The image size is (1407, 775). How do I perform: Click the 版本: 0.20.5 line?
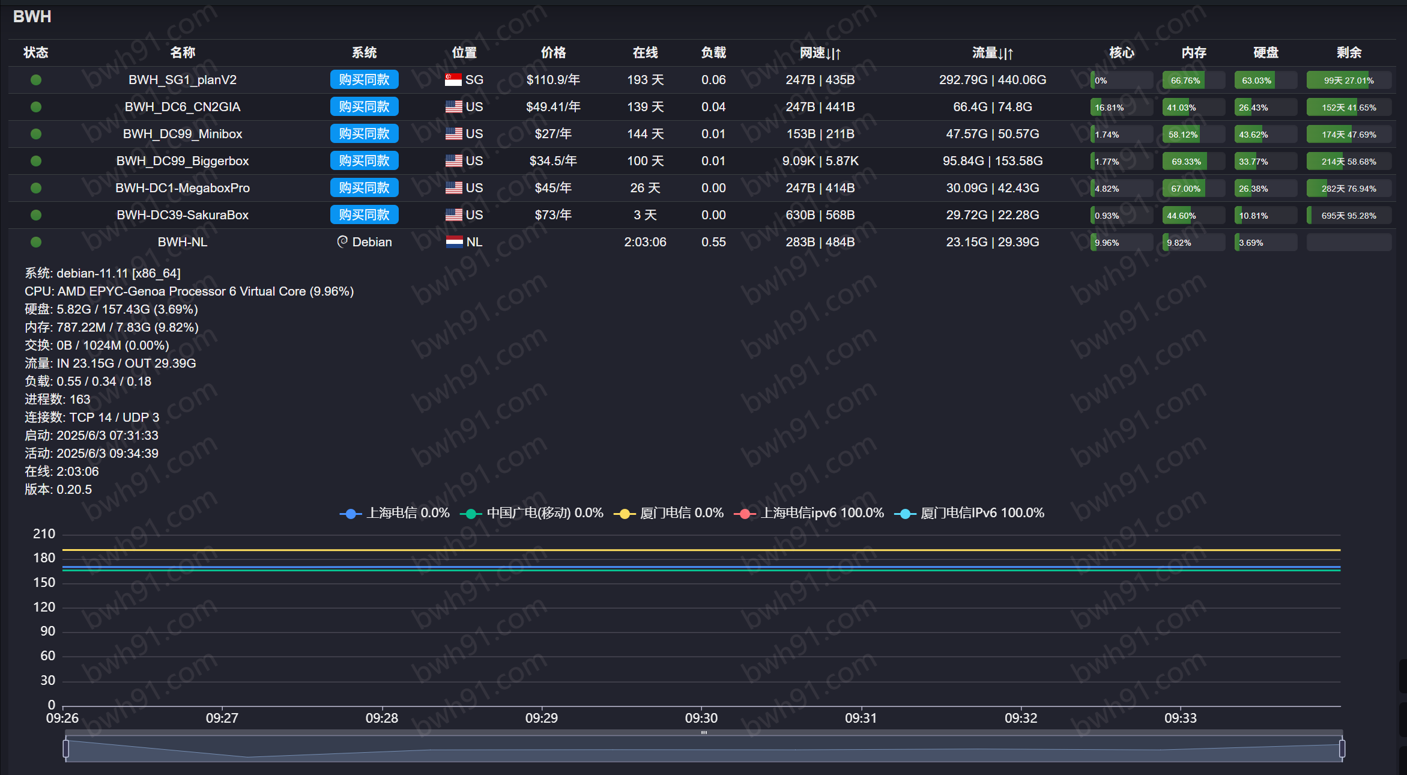pos(58,490)
